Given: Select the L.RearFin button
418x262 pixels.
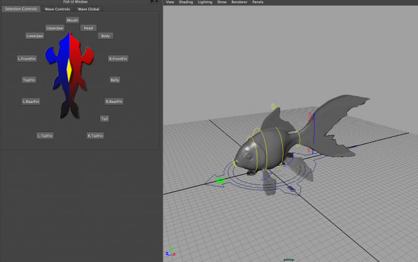Looking at the screenshot, I should (x=31, y=102).
